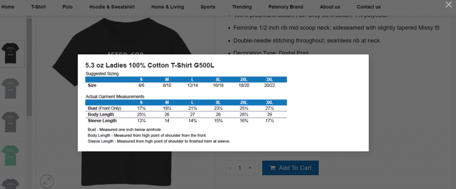Go to the Polo category
Image resolution: width=456 pixels, height=189 pixels.
[68, 7]
